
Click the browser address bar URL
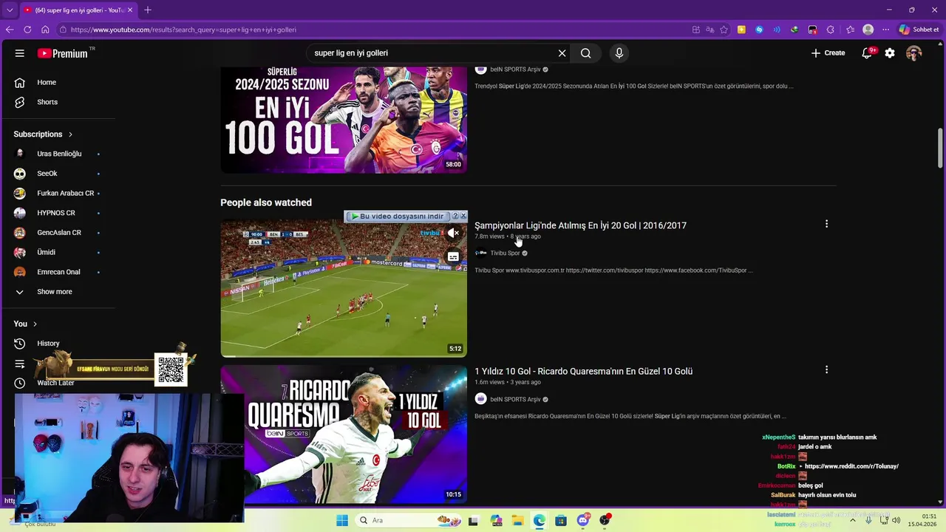pos(183,30)
